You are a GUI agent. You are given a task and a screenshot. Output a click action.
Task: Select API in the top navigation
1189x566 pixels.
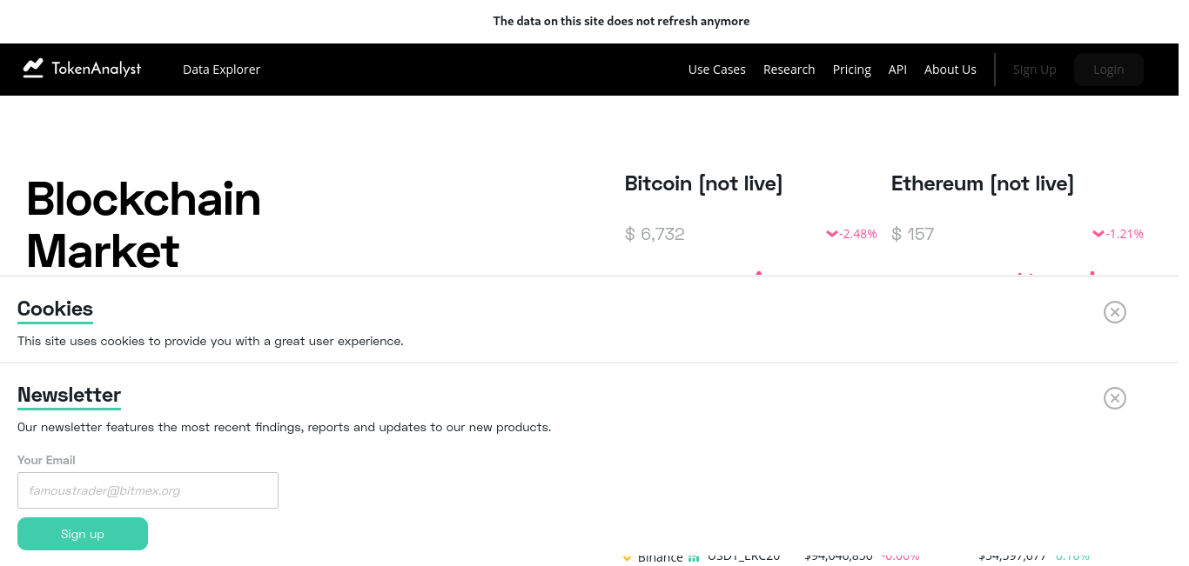click(897, 70)
